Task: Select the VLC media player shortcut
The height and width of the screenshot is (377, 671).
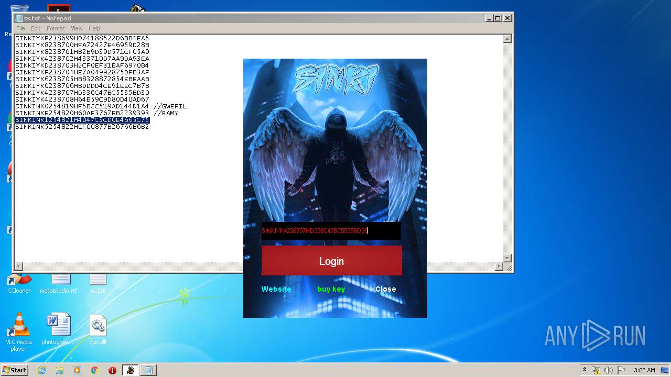Action: click(x=19, y=332)
